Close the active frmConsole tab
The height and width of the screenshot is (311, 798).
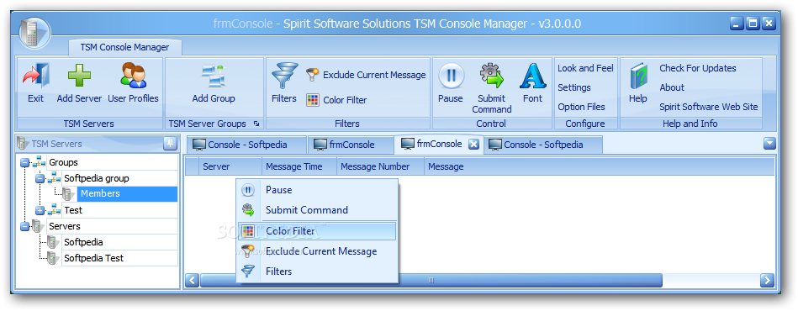pyautogui.click(x=473, y=145)
